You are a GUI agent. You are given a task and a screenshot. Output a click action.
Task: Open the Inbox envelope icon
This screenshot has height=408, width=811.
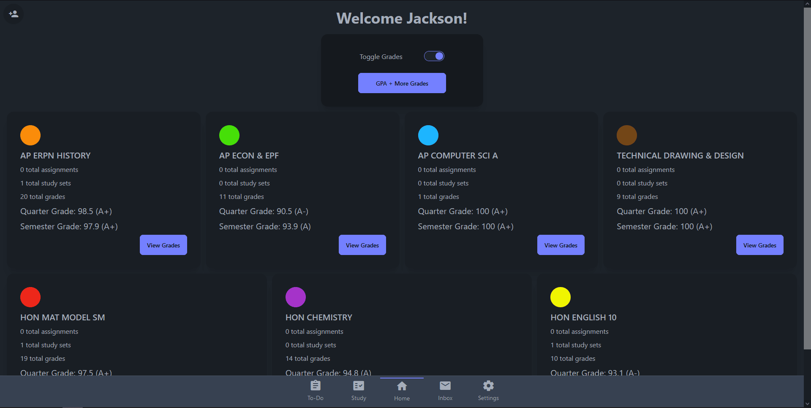[x=445, y=386]
